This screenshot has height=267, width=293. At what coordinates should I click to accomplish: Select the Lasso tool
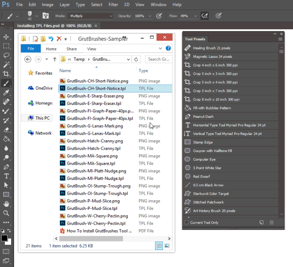pos(6,55)
